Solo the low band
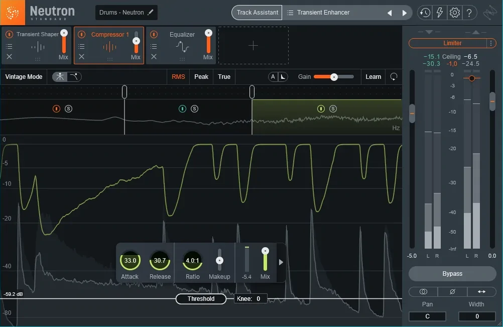This screenshot has height=327, width=503. [x=68, y=109]
